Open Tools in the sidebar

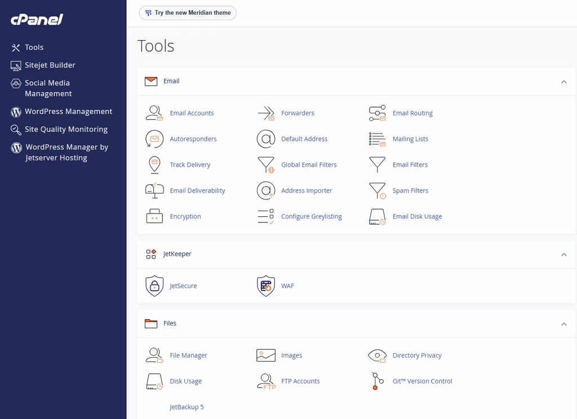click(27, 47)
